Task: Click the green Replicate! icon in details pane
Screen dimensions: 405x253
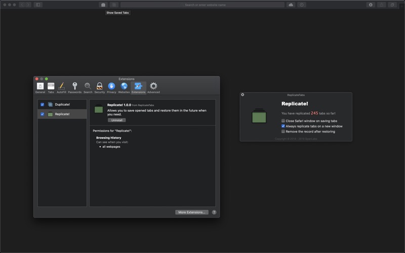Action: [x=99, y=109]
